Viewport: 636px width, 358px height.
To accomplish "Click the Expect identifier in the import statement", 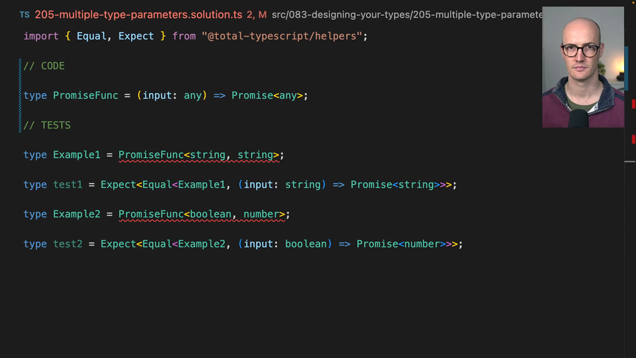I will (136, 36).
